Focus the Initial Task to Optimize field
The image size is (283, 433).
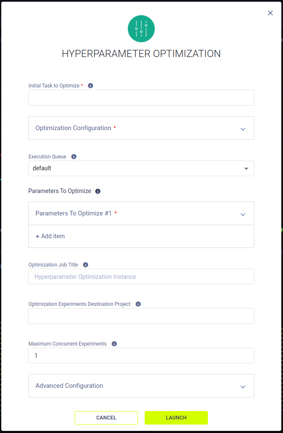click(x=141, y=98)
